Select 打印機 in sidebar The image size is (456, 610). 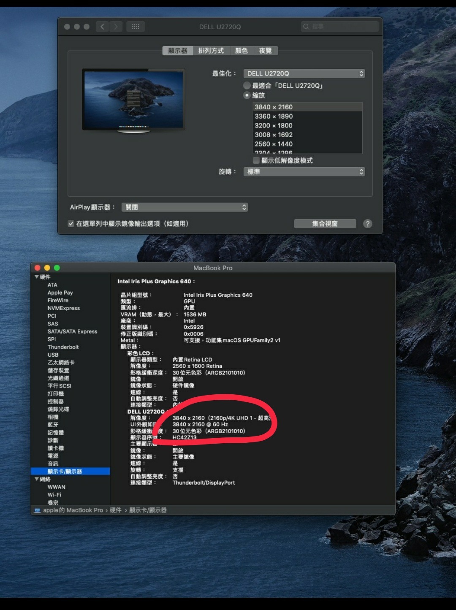[56, 394]
